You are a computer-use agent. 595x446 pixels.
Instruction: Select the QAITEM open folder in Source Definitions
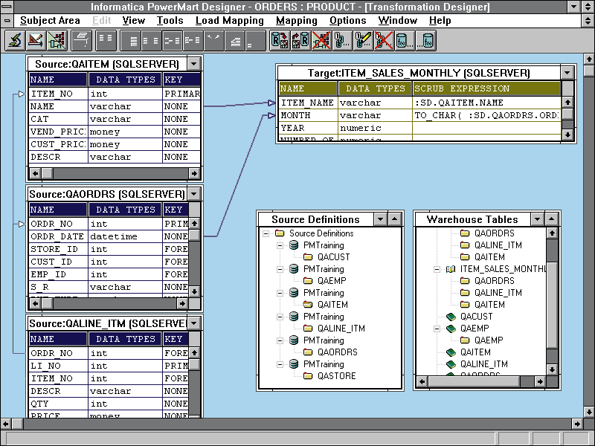click(308, 304)
